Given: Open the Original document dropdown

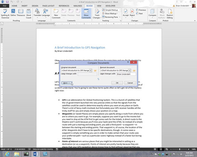Looking at the screenshot, I should (x=91, y=70).
